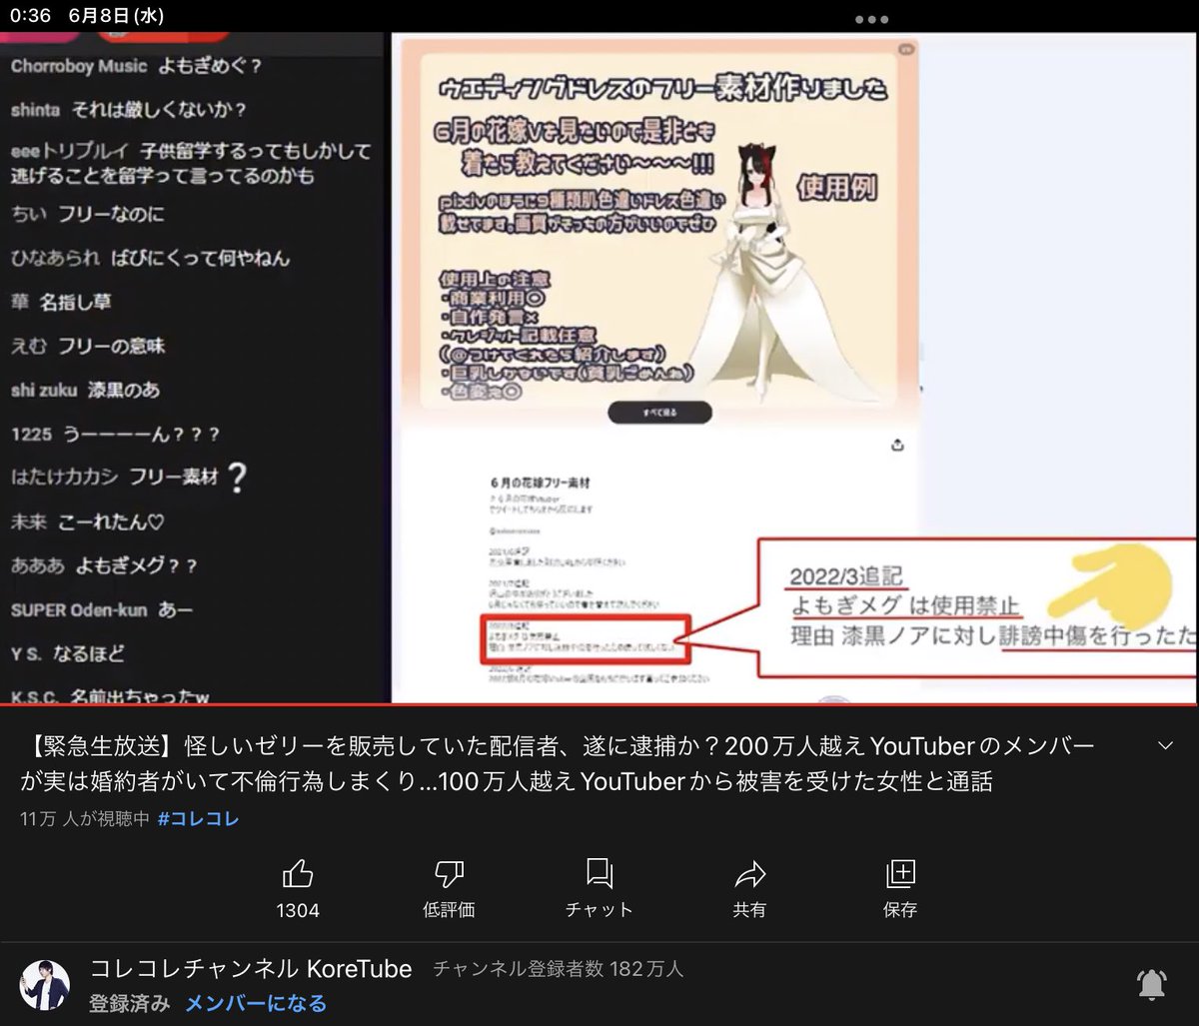Viewport: 1199px width, 1026px height.
Task: Tap the three-dot multitasking indicator
Action: (x=871, y=19)
